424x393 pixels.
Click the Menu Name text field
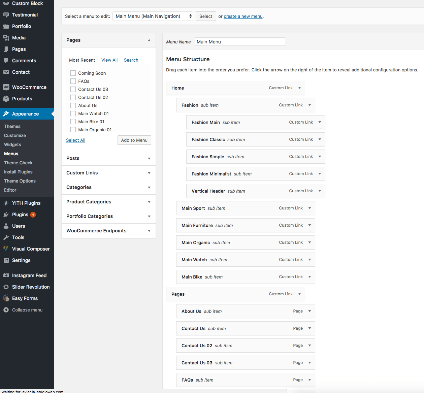pos(240,42)
